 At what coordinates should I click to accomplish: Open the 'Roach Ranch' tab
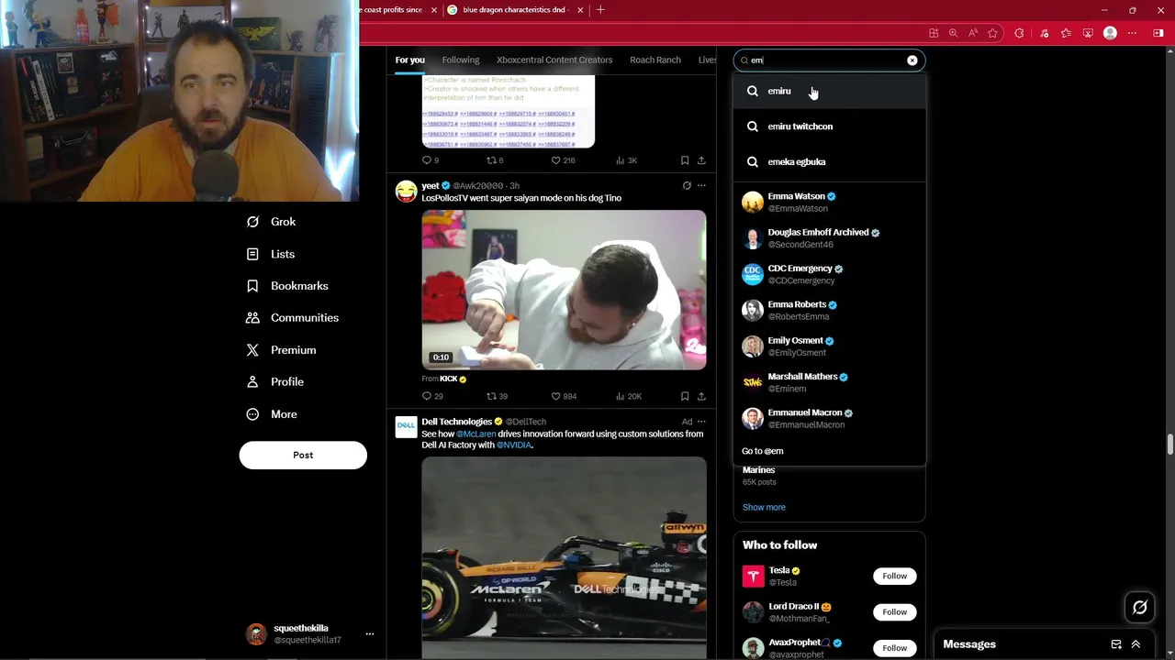point(655,60)
